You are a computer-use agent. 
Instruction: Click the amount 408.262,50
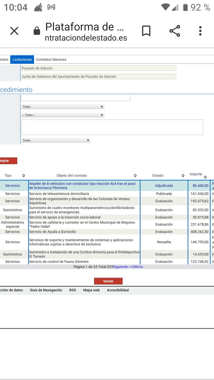199,232
